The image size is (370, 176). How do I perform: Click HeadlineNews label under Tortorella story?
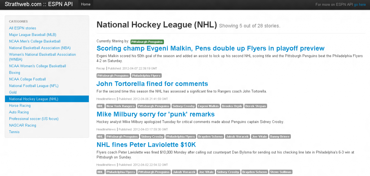[106, 99]
